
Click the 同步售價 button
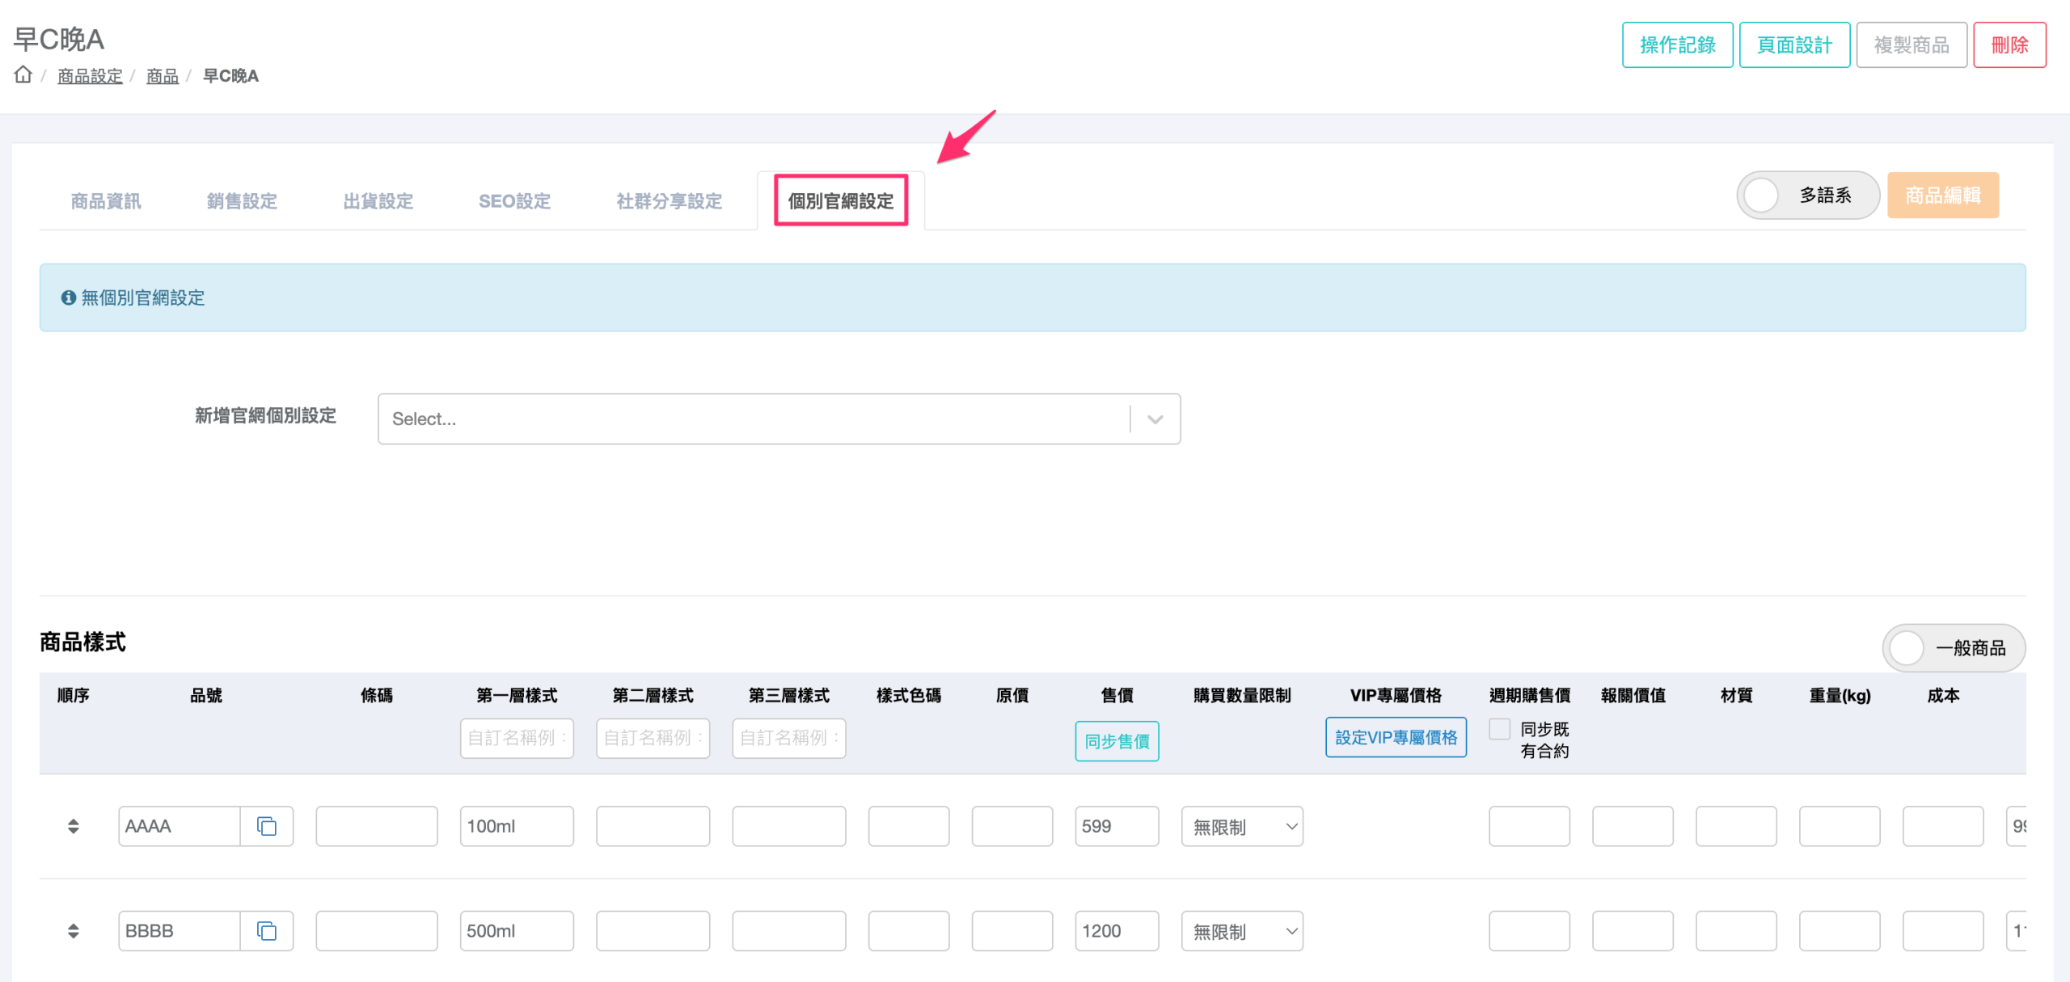coord(1117,741)
